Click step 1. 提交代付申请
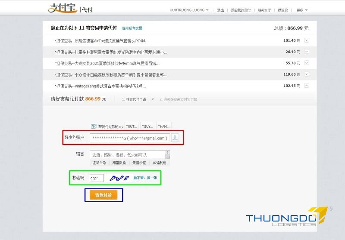This screenshot has width=345, height=240. pos(134,99)
